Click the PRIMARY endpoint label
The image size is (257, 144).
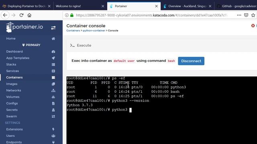tap(31, 45)
